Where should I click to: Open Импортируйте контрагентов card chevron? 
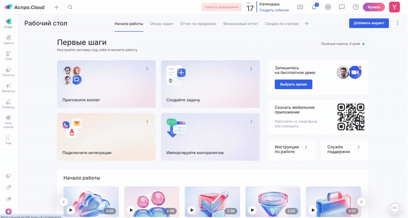(252, 121)
